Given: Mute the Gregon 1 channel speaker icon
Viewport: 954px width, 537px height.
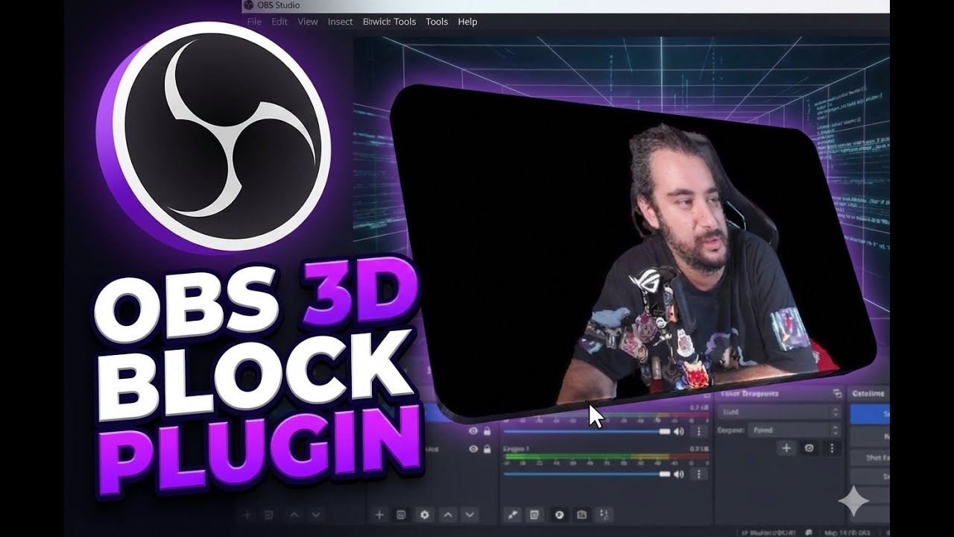Looking at the screenshot, I should pyautogui.click(x=679, y=474).
